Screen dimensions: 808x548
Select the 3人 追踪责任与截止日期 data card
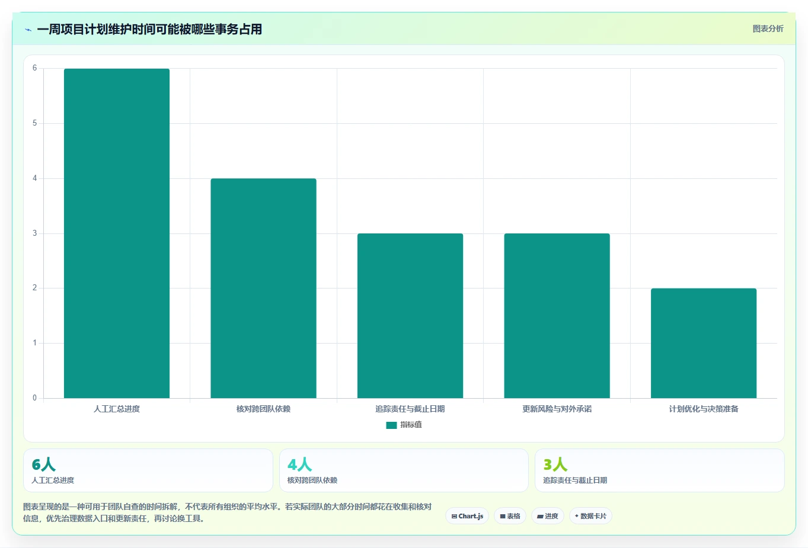[659, 470]
